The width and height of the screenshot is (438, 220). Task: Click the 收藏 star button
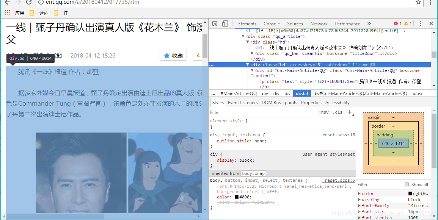173,56
